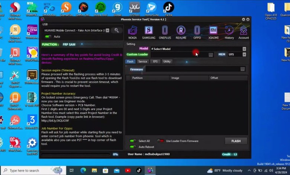Open the History panel icon

(229, 32)
